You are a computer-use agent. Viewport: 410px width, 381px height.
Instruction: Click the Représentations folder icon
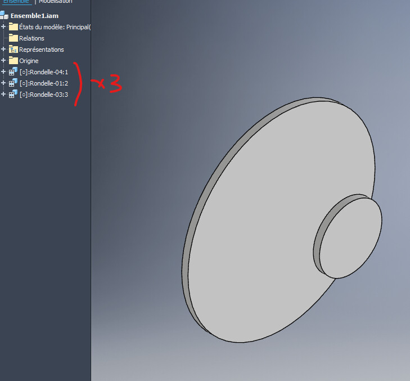pos(13,50)
